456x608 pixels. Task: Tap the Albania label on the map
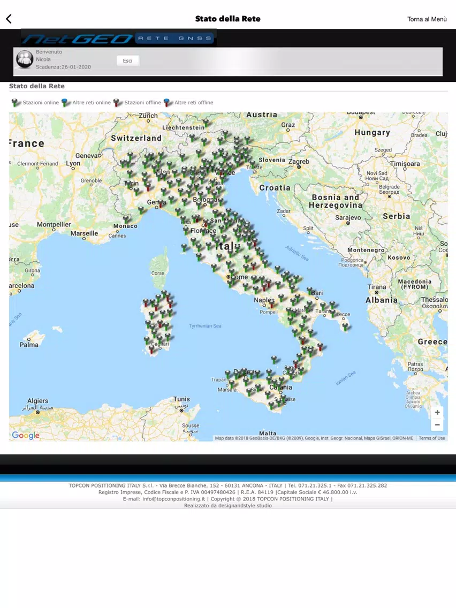coord(382,300)
